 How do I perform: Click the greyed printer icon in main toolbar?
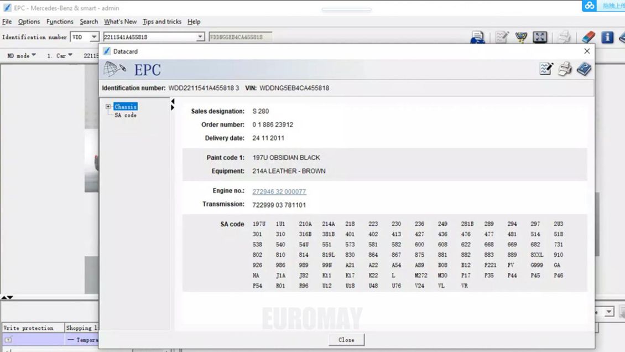(564, 37)
